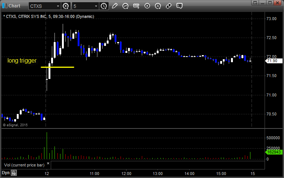Click the 13:00 time axis label
This screenshot has width=284, height=178.
pos(157,174)
